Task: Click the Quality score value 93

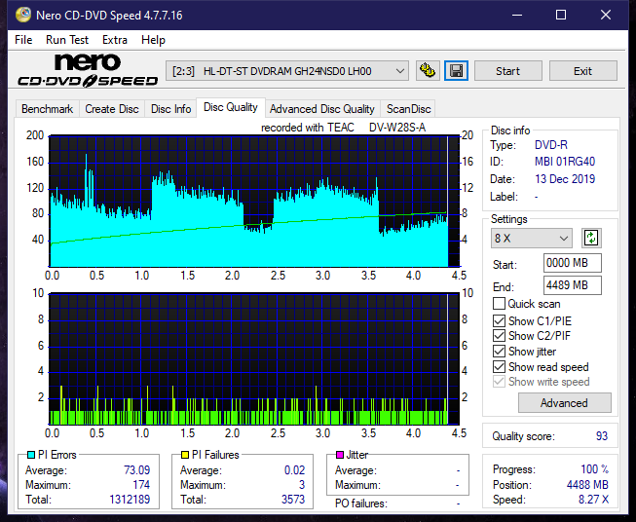Action: tap(602, 436)
